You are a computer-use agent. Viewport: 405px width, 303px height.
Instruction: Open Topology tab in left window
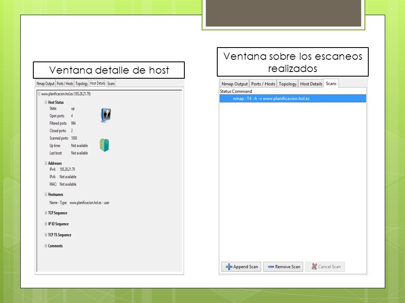pos(81,83)
